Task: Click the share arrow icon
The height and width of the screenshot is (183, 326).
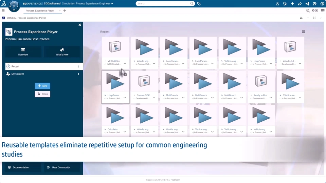Action: [x=300, y=3]
